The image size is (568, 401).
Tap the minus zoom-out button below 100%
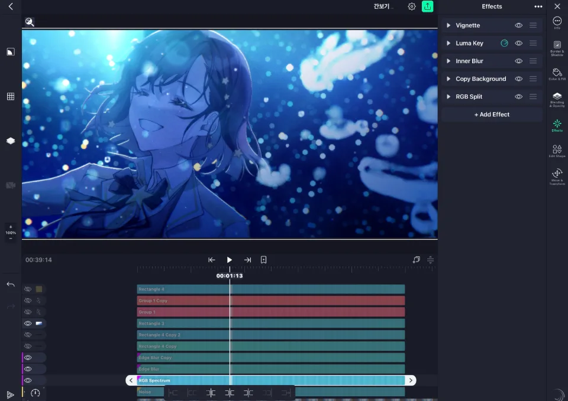[11, 238]
